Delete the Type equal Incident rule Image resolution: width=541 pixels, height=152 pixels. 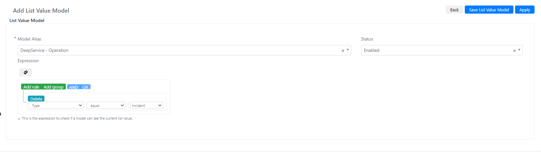[36, 99]
